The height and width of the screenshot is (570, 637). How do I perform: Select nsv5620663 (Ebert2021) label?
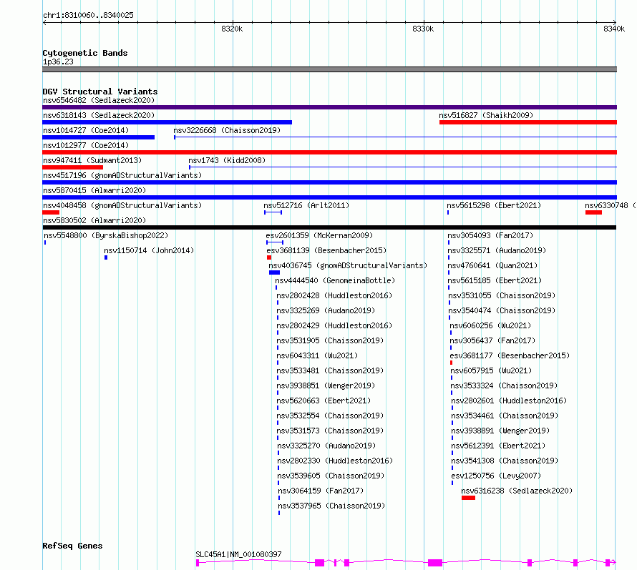click(x=324, y=401)
